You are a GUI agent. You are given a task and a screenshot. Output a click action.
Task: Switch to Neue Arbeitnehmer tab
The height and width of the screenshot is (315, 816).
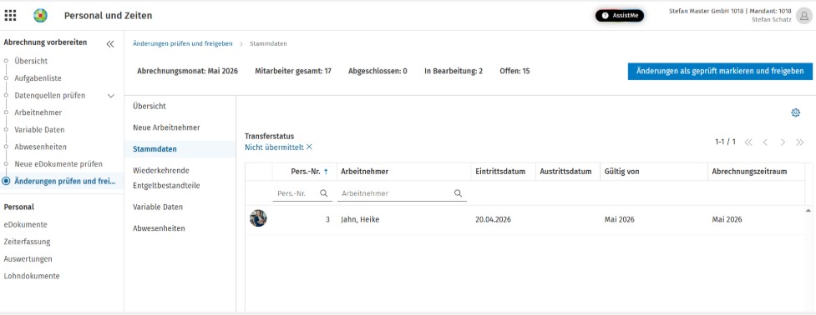(x=166, y=127)
